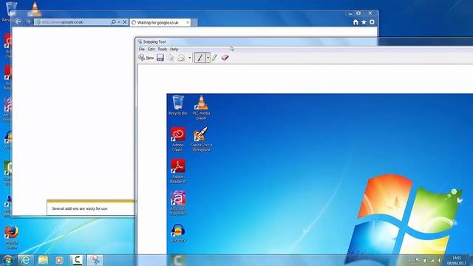Screen dimensions: 473x266
Task: Open the Pen options dropdown arrow
Action: pyautogui.click(x=208, y=58)
